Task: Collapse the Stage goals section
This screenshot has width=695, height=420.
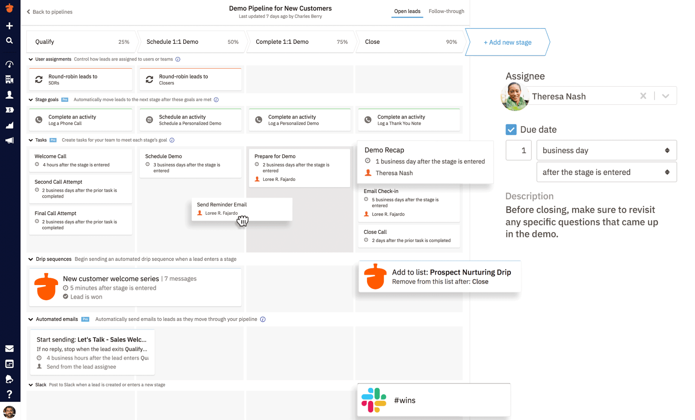Action: click(x=31, y=100)
